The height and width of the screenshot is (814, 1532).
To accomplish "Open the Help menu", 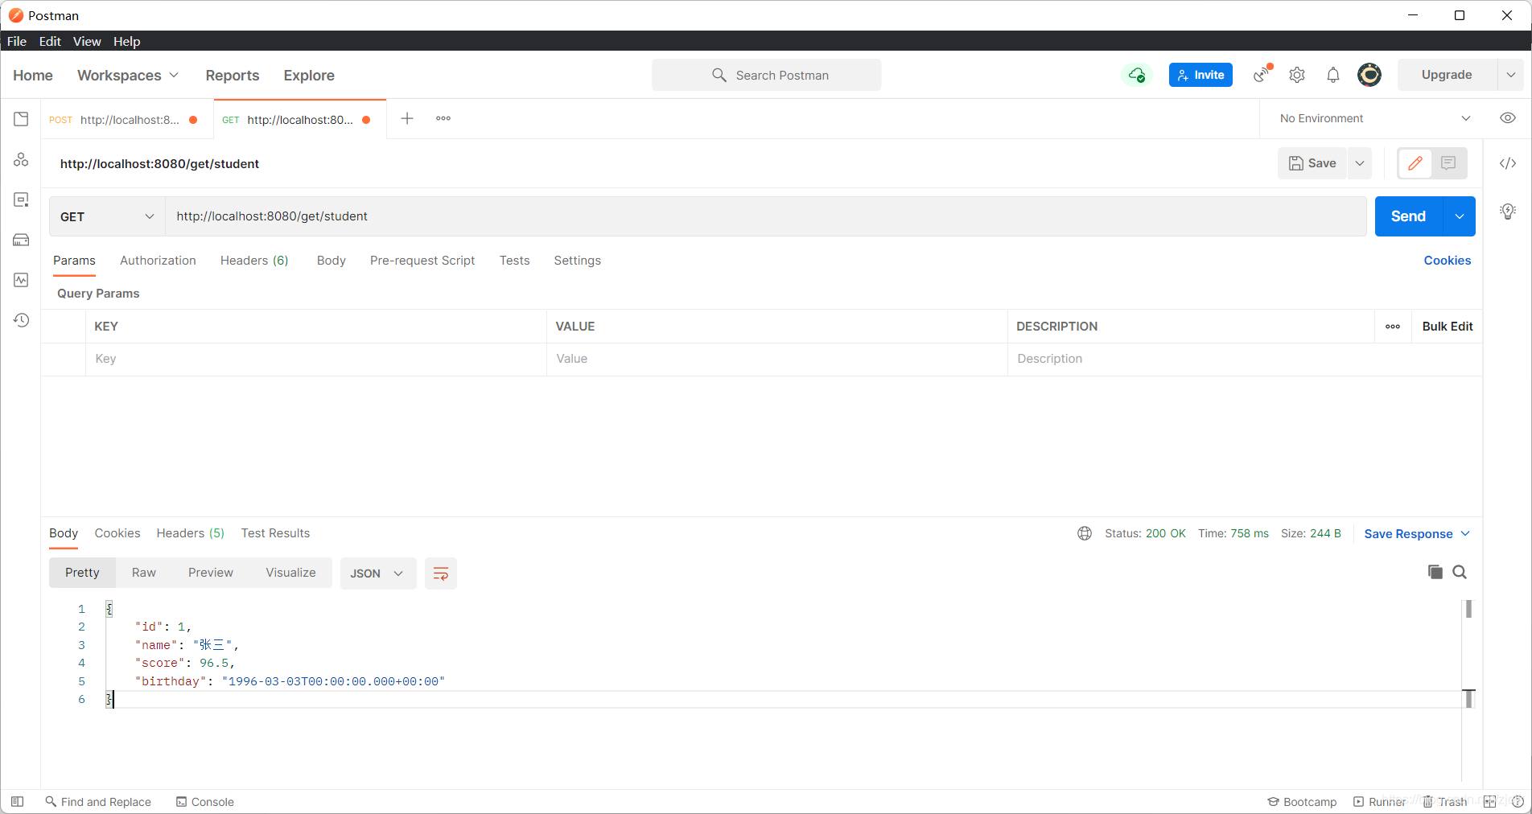I will [126, 41].
